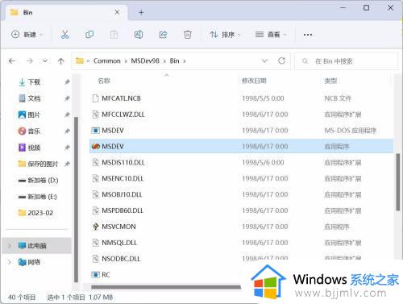Open the 排序 (Sort) dropdown
The image size is (403, 304).
click(x=225, y=35)
